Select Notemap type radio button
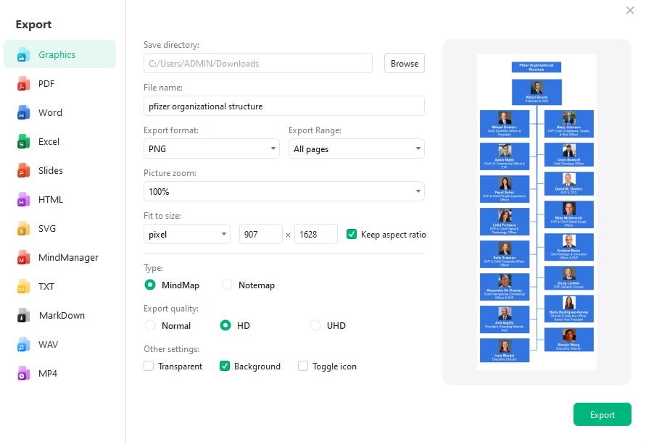Screen dimensions: 646x444 [227, 285]
